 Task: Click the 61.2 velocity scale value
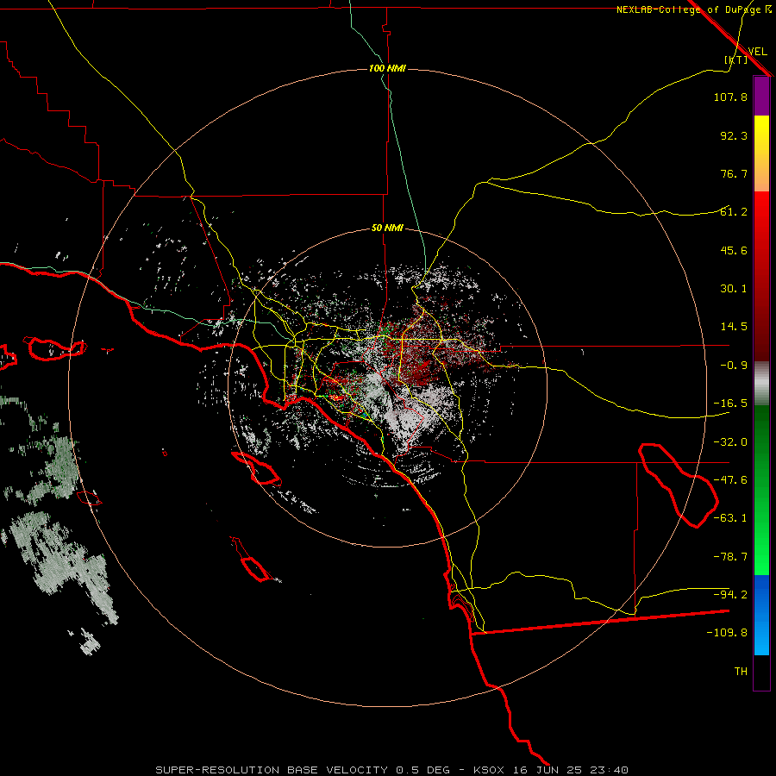click(x=734, y=212)
